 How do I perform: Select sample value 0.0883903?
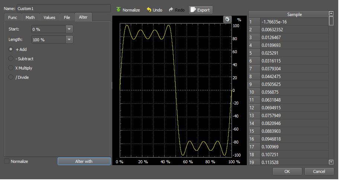(x=294, y=131)
